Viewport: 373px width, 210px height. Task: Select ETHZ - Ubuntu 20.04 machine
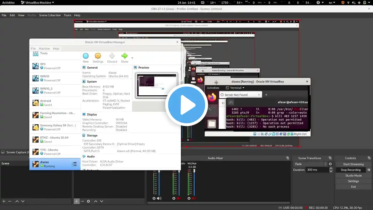click(x=55, y=139)
